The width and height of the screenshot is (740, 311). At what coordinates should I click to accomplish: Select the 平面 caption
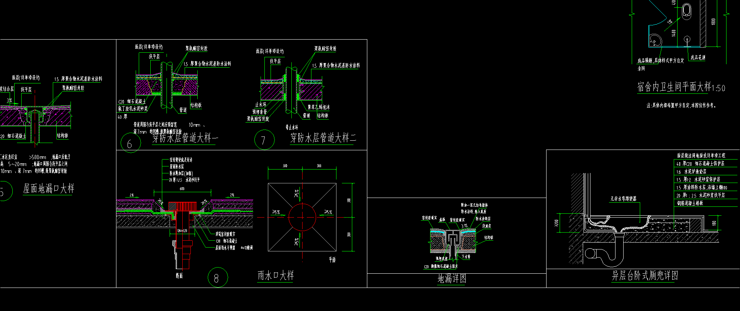[332, 260]
